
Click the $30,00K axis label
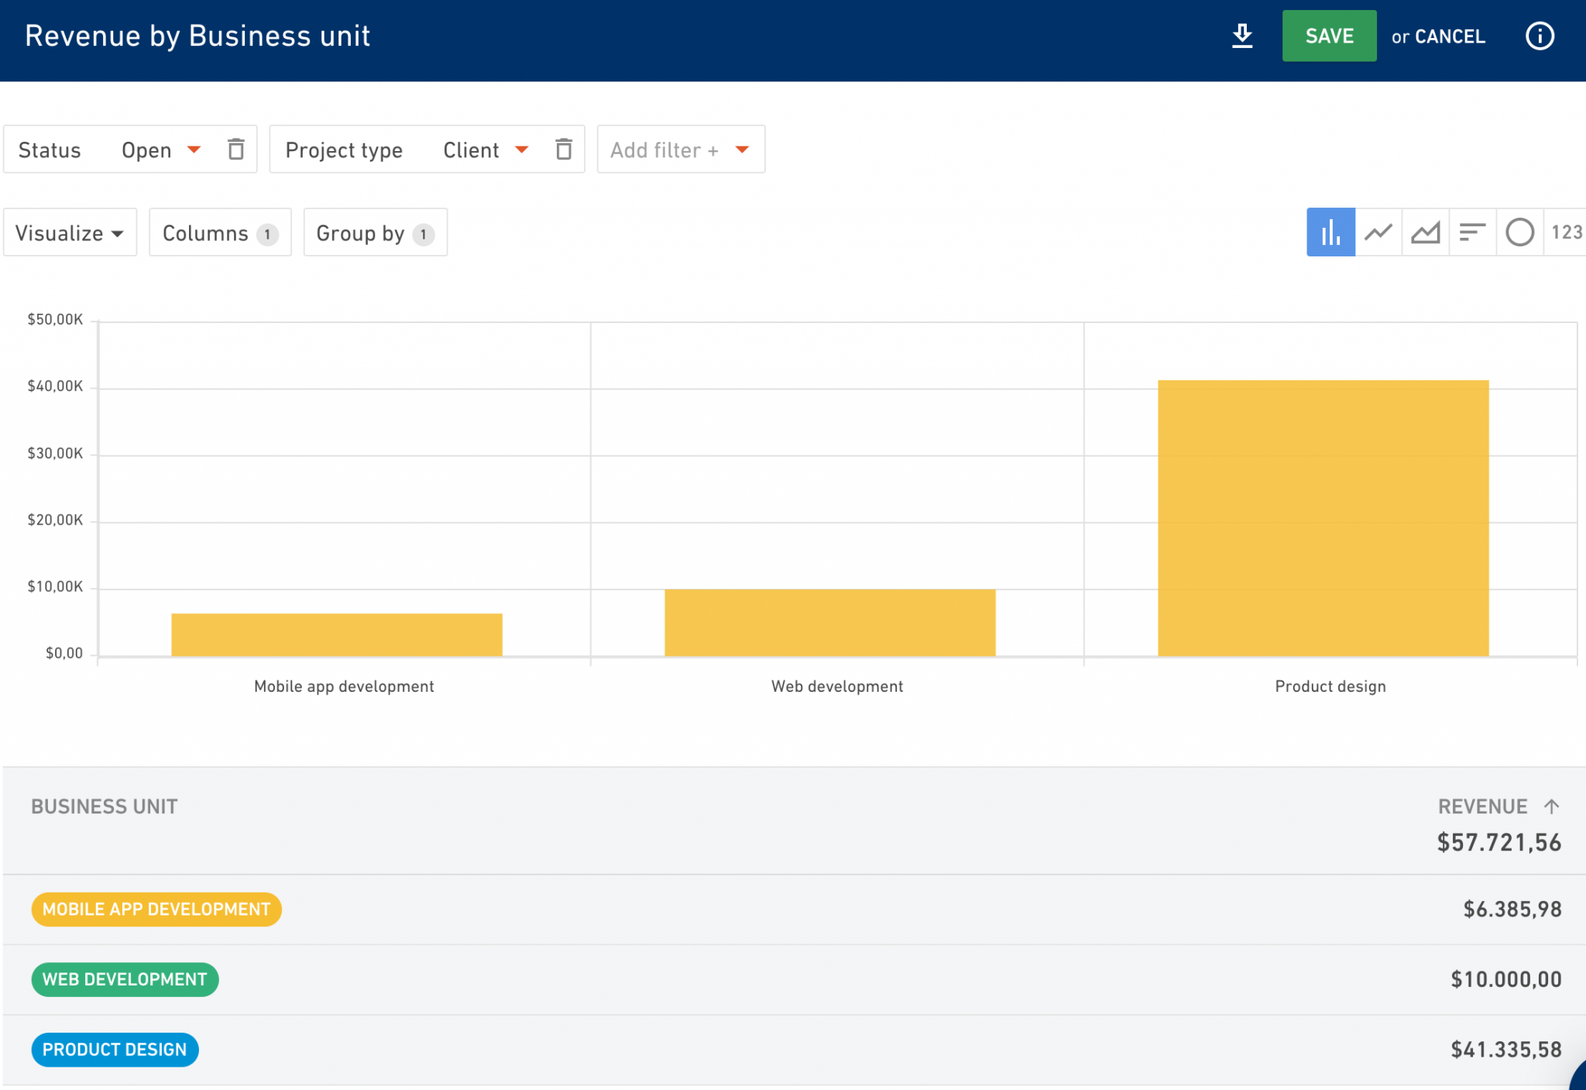coord(55,453)
